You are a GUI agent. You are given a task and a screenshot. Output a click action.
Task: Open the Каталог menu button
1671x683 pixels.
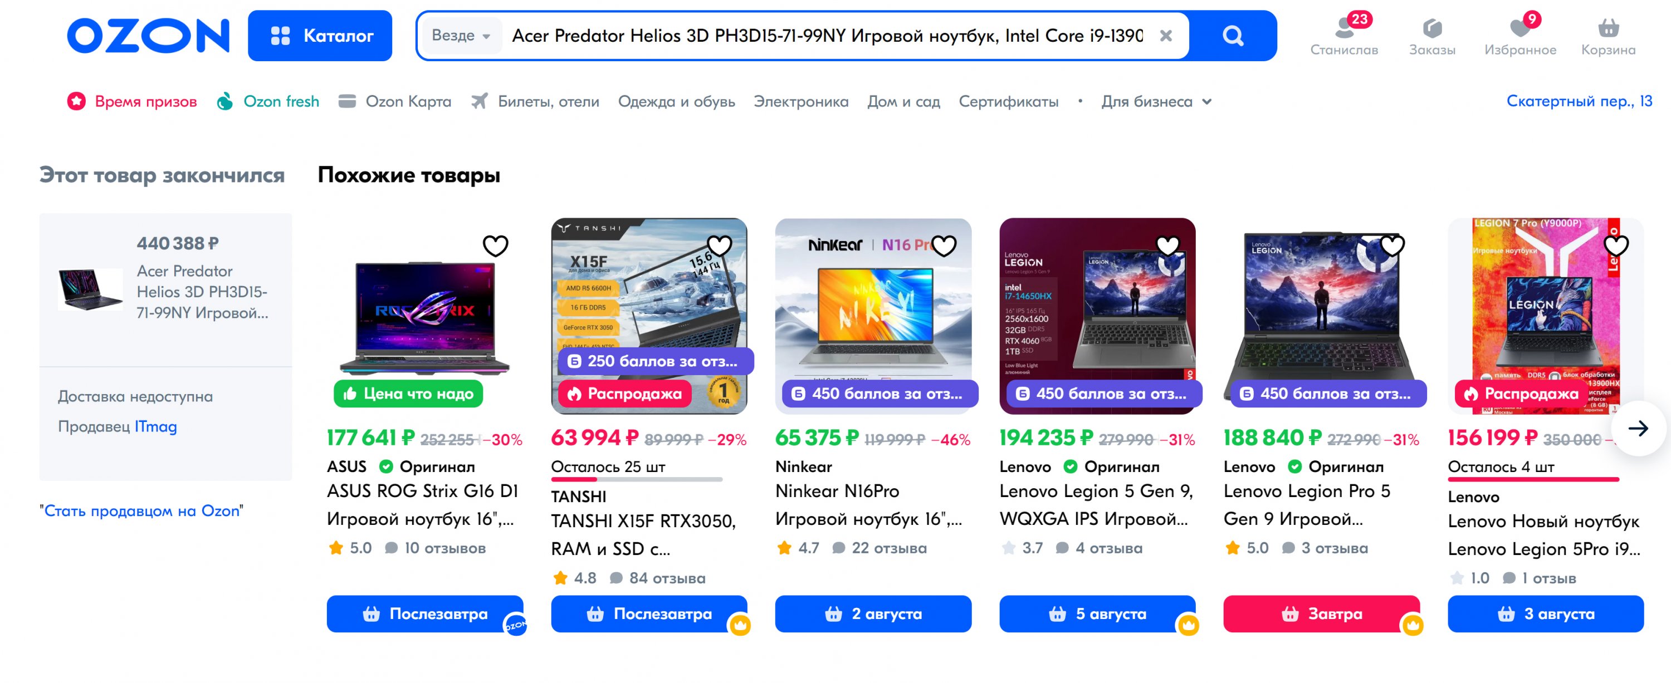coord(320,36)
